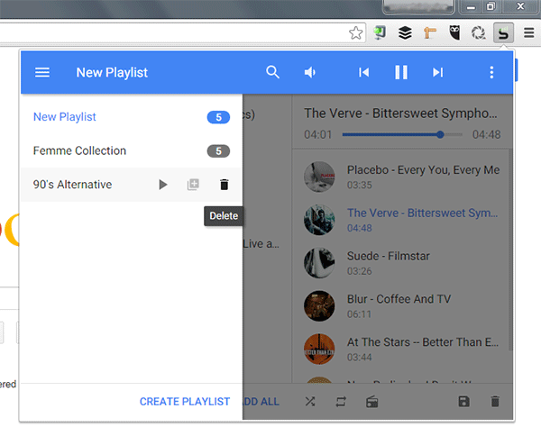Save the current queue as a playlist
Screen dimensions: 541x436
[x=463, y=402]
